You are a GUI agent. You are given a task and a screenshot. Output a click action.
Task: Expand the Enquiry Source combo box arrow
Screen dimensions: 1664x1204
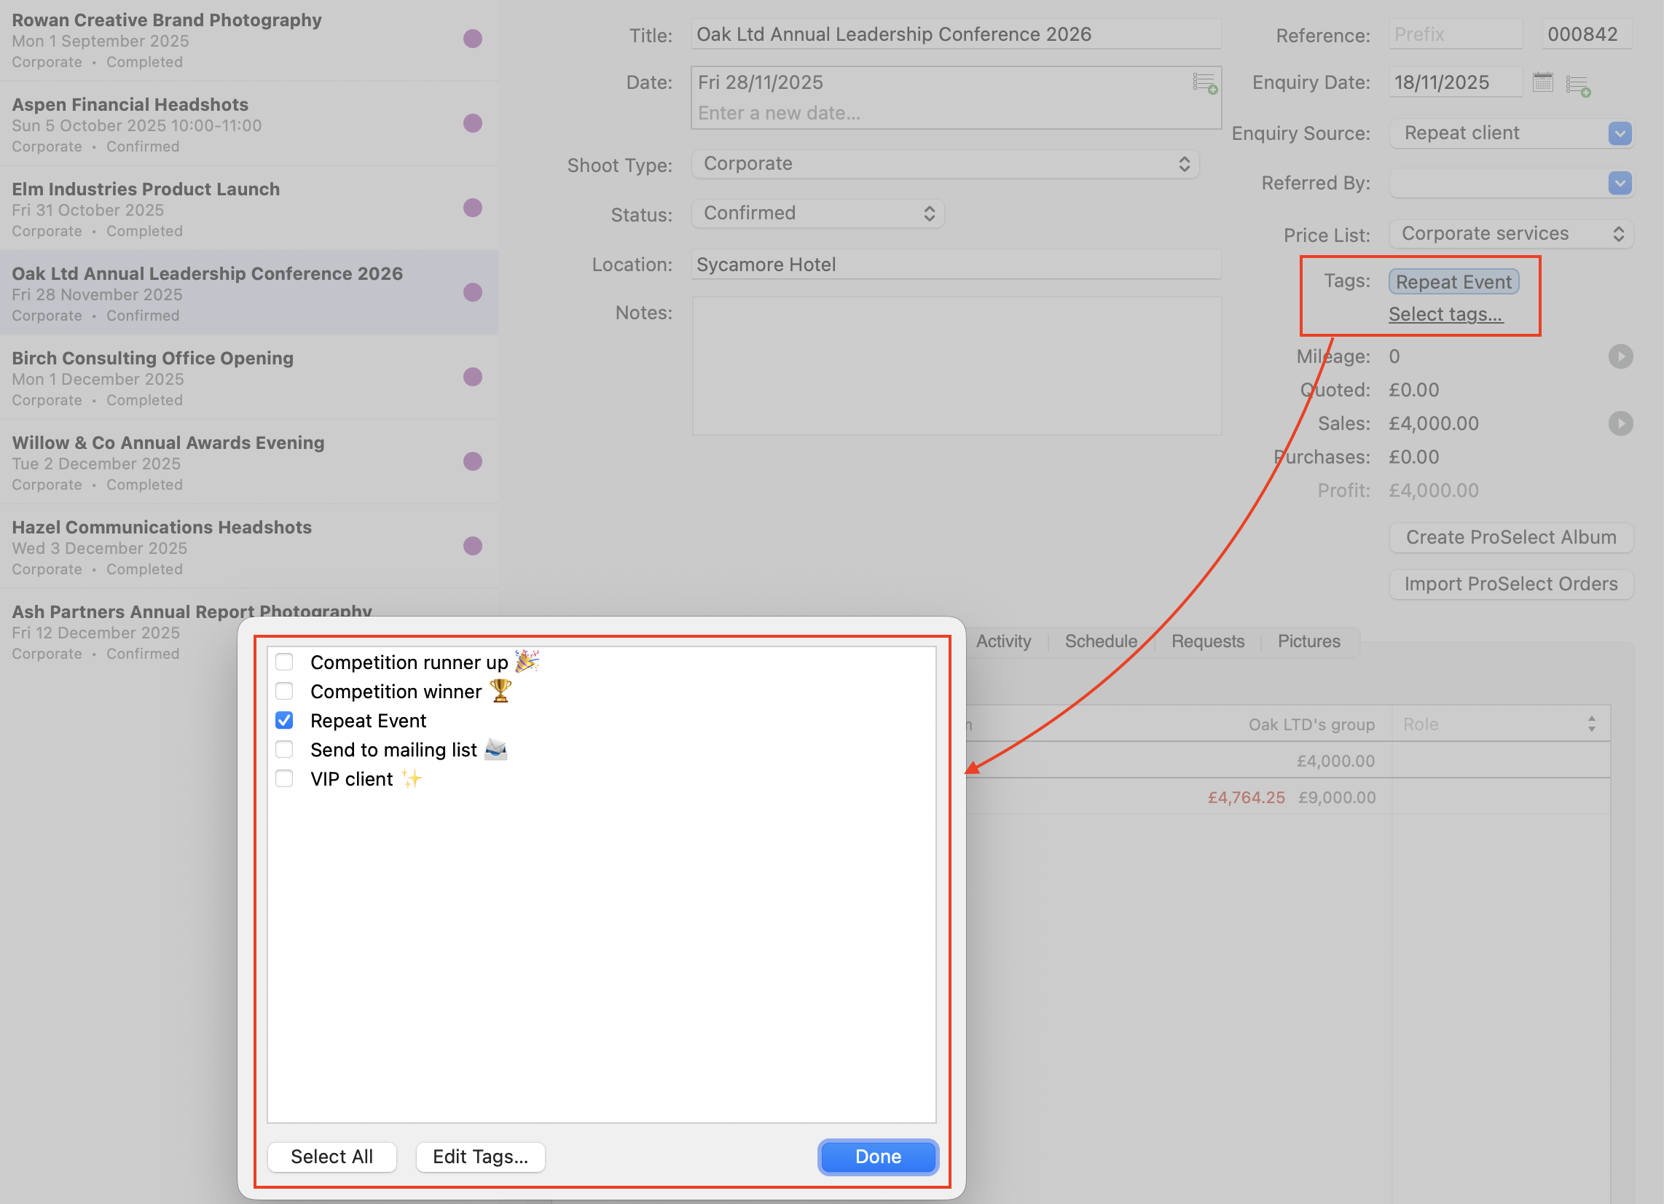[1620, 133]
